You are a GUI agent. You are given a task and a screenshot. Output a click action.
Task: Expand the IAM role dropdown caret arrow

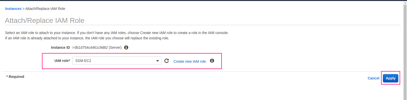157,61
